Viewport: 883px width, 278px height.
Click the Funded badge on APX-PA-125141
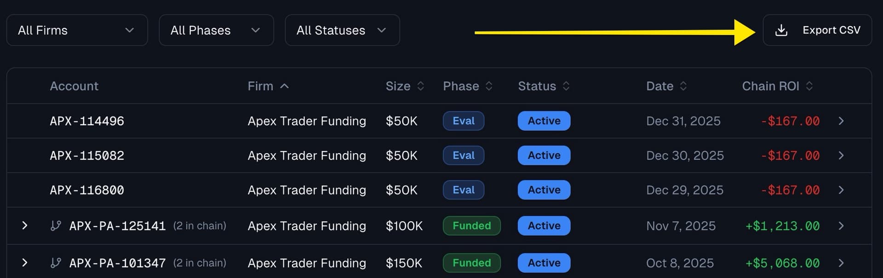[x=471, y=226]
